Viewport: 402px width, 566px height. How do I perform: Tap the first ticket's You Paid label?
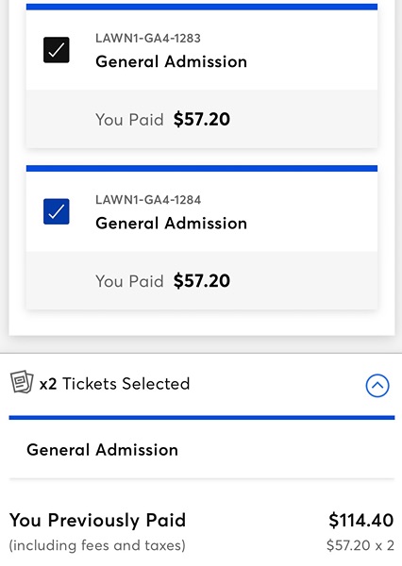pos(129,120)
